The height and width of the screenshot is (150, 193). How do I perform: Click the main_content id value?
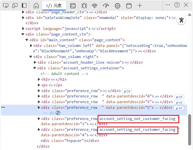click(62, 40)
